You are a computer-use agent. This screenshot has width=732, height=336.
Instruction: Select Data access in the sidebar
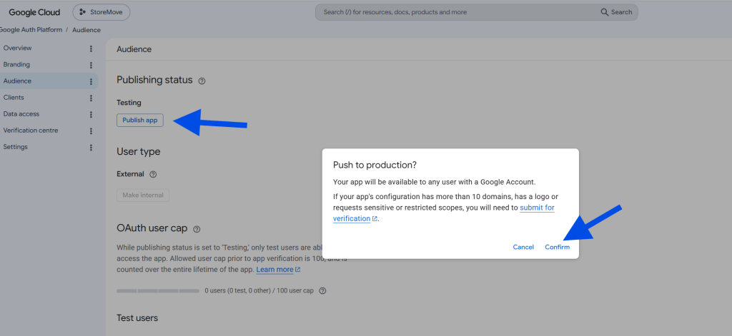coord(21,113)
